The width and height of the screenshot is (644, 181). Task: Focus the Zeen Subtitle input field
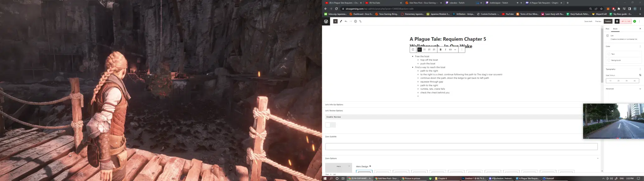461,146
